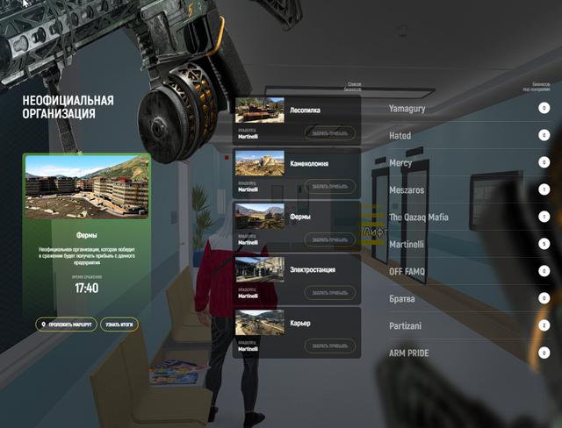Click the 'Проложить маршрут' button
This screenshot has height=428, width=562.
point(67,325)
